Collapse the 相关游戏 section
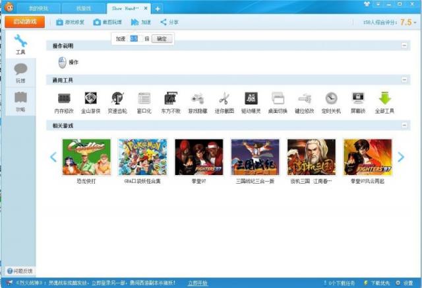The width and height of the screenshot is (422, 288). pos(404,126)
